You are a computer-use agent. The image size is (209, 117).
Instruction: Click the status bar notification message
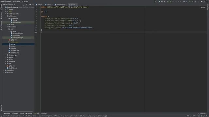(x=55, y=116)
